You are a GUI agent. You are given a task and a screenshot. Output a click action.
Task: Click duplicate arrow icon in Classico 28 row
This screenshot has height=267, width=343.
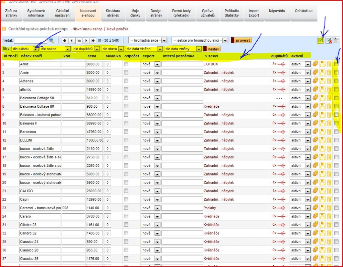click(x=281, y=250)
